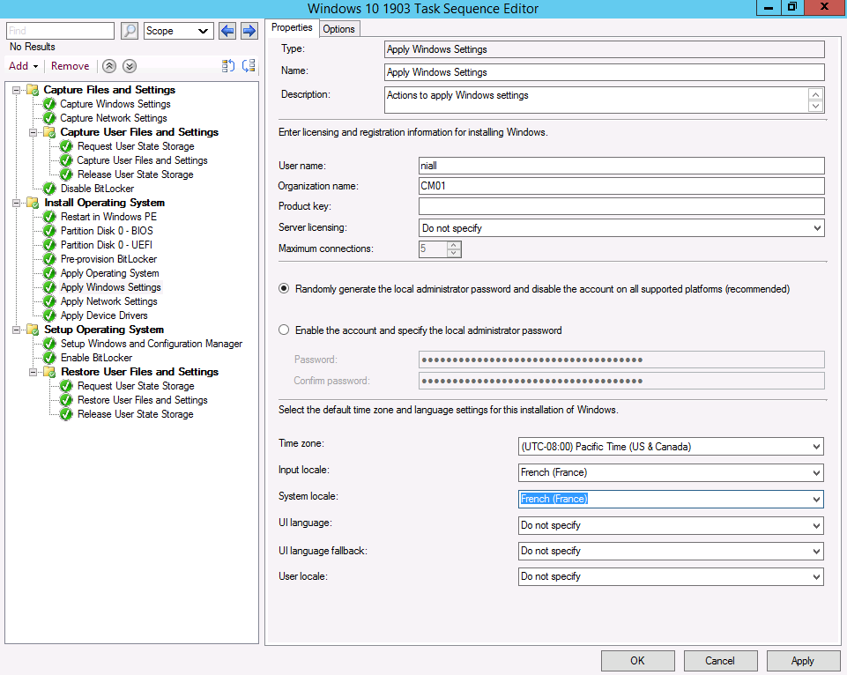Click the Product key field

(621, 206)
